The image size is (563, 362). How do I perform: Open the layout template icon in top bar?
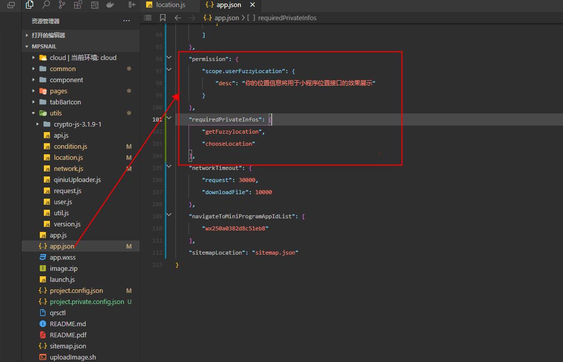coord(95,5)
